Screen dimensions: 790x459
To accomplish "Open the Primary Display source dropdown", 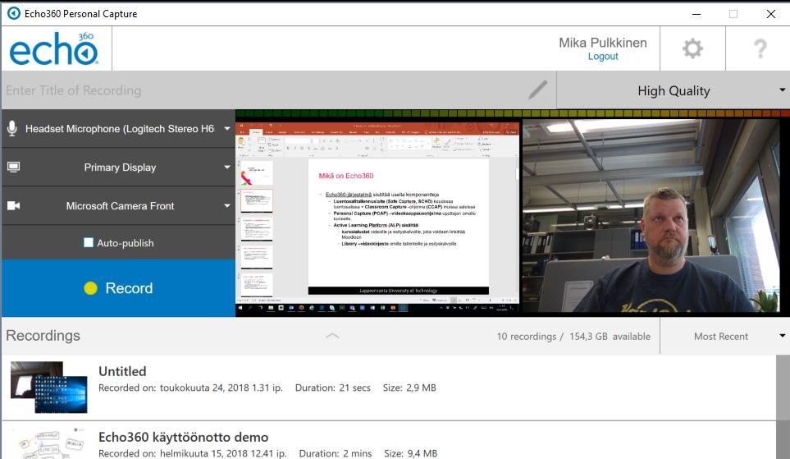I will [x=119, y=167].
